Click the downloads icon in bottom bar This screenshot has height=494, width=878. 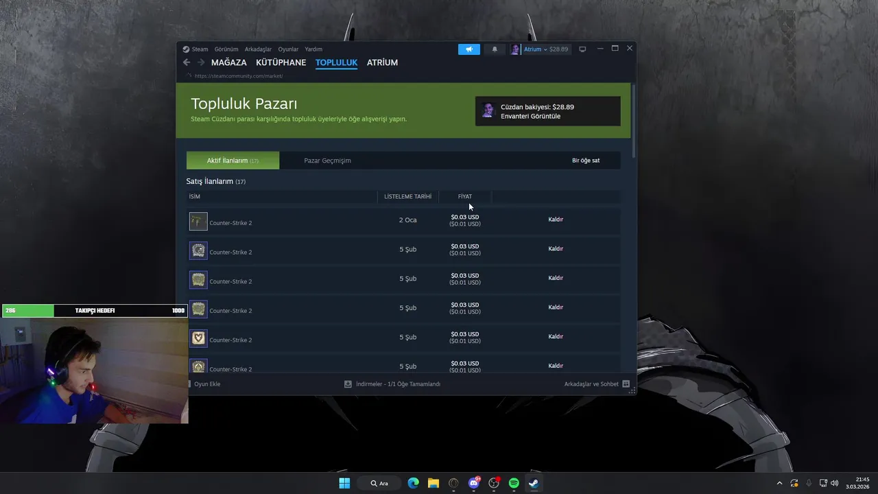point(348,384)
